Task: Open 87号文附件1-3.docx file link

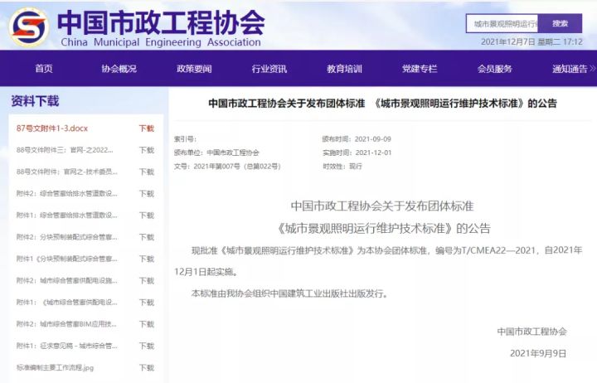Action: pyautogui.click(x=52, y=128)
